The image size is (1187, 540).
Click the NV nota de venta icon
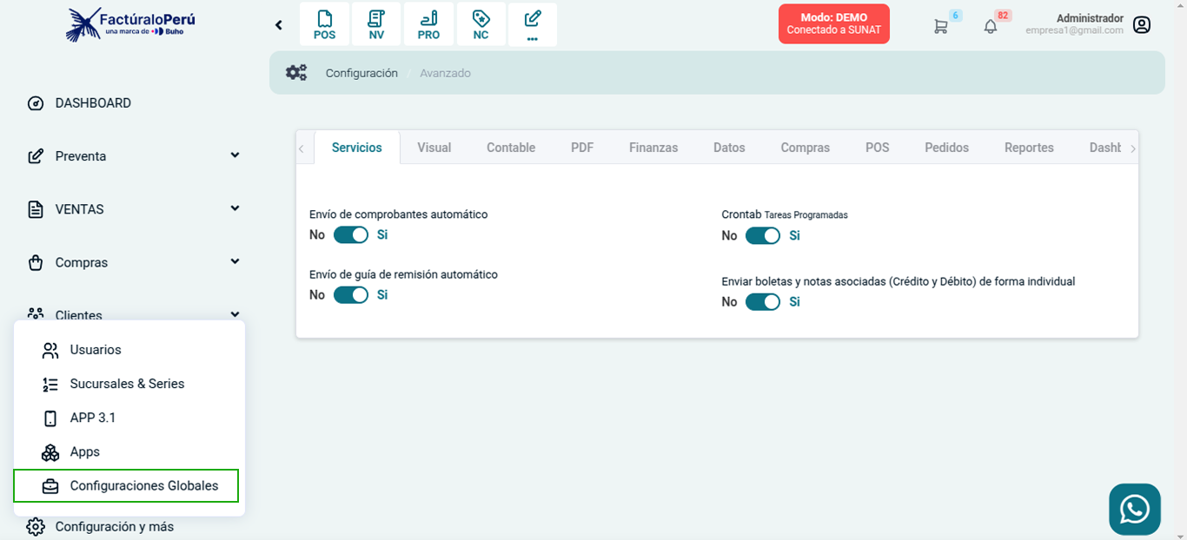pos(376,24)
